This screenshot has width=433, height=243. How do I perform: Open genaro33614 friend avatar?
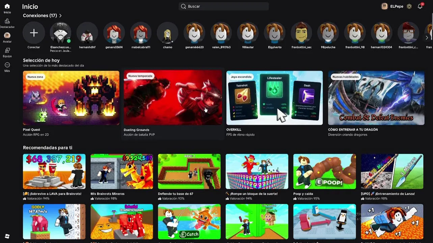114,33
